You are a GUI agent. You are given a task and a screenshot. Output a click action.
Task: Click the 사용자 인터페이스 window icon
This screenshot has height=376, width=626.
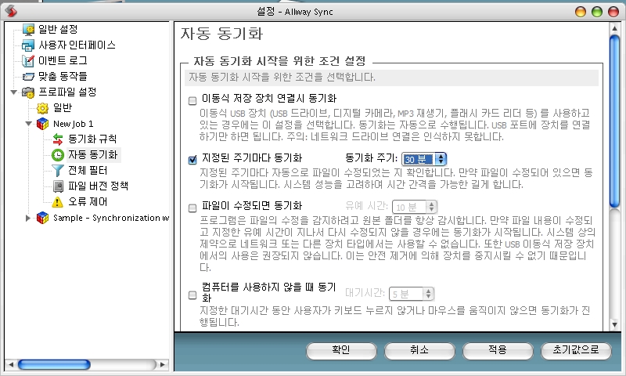(28, 45)
